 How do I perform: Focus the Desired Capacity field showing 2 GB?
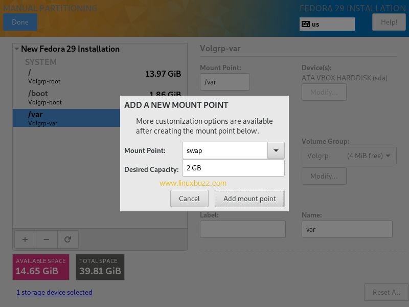click(233, 168)
